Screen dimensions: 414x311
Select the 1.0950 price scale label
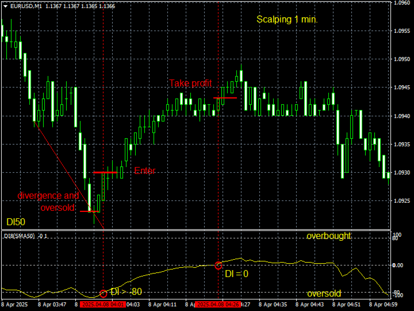click(402, 59)
